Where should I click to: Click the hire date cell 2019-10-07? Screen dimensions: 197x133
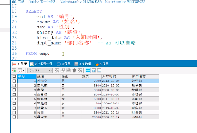[x=116, y=108]
